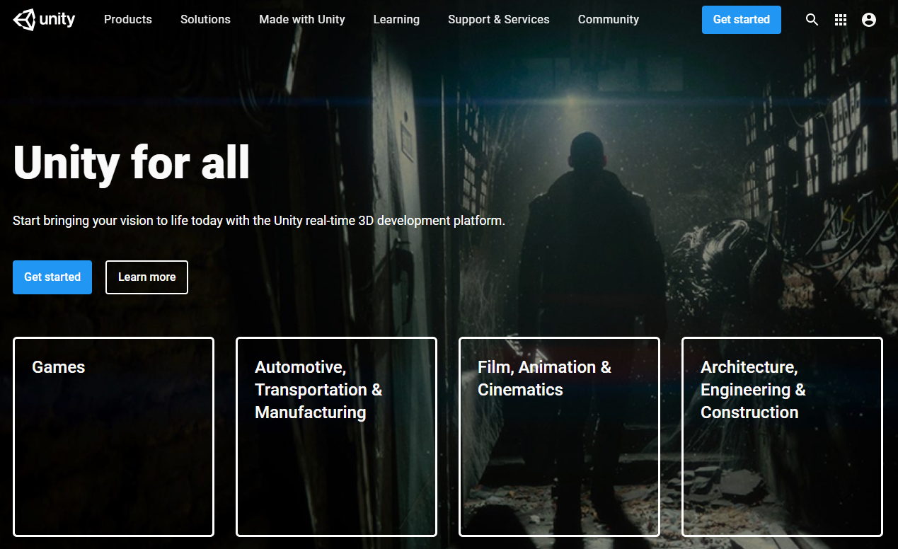Click Get started below the hero text
898x549 pixels.
pyautogui.click(x=52, y=277)
